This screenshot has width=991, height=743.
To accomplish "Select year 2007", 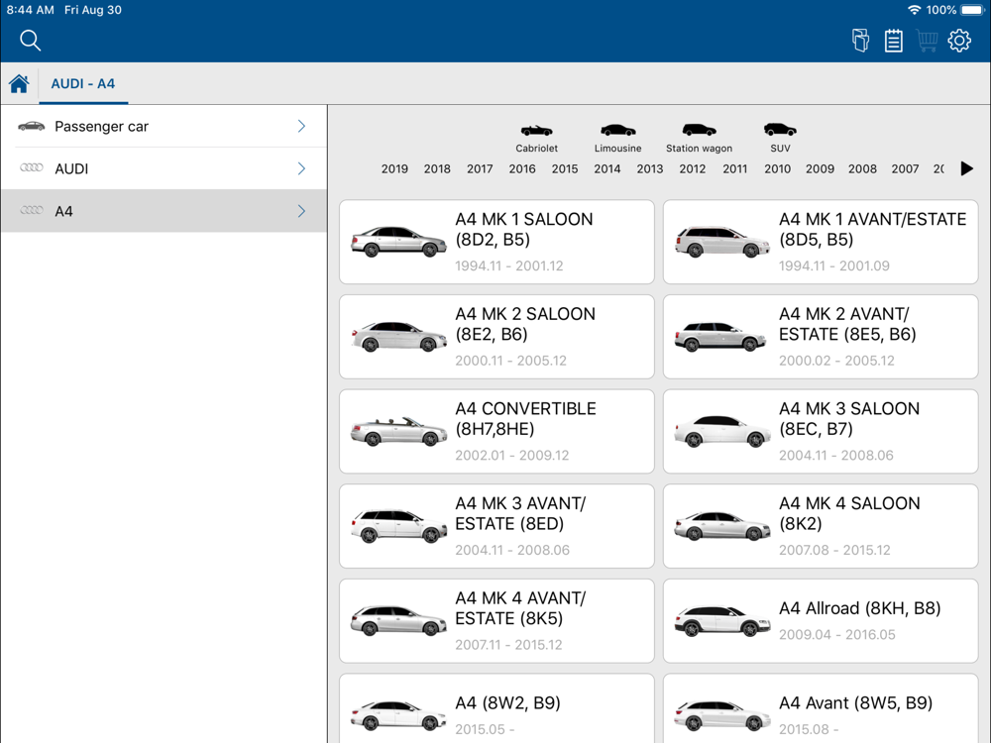I will point(905,168).
